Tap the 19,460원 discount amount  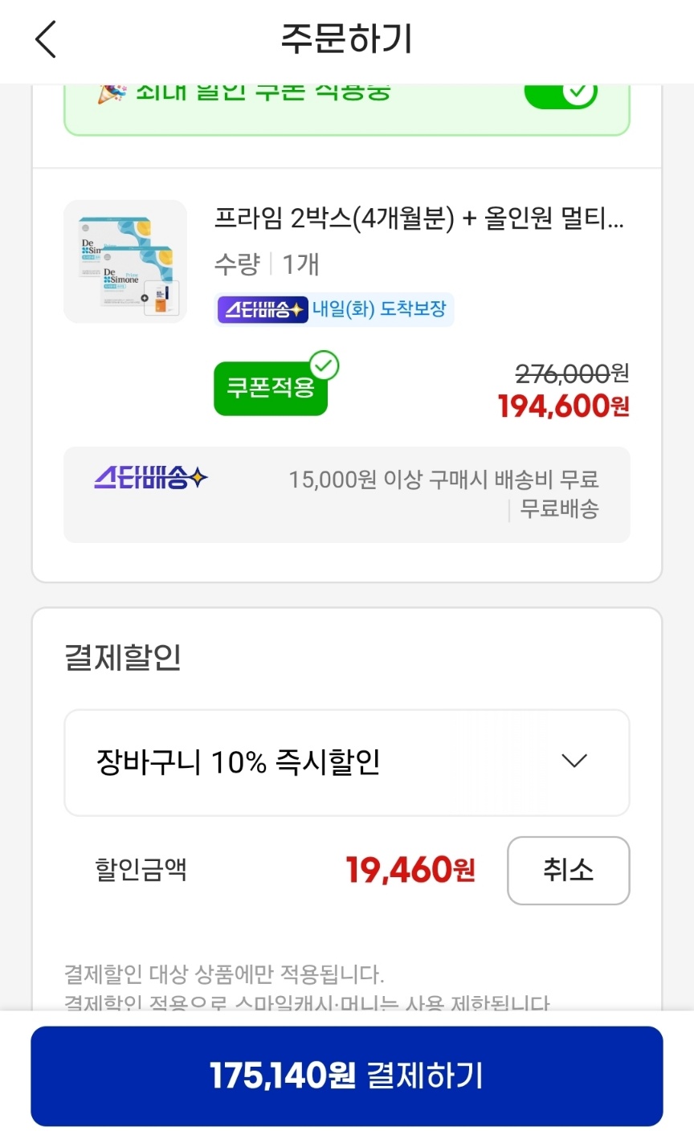click(410, 870)
